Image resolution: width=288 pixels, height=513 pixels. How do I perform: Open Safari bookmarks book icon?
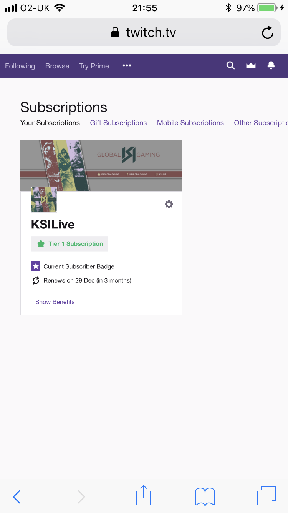[205, 496]
